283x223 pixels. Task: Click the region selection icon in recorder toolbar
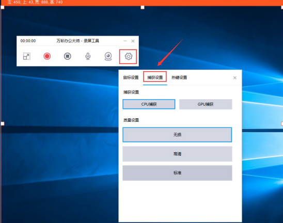click(x=27, y=56)
